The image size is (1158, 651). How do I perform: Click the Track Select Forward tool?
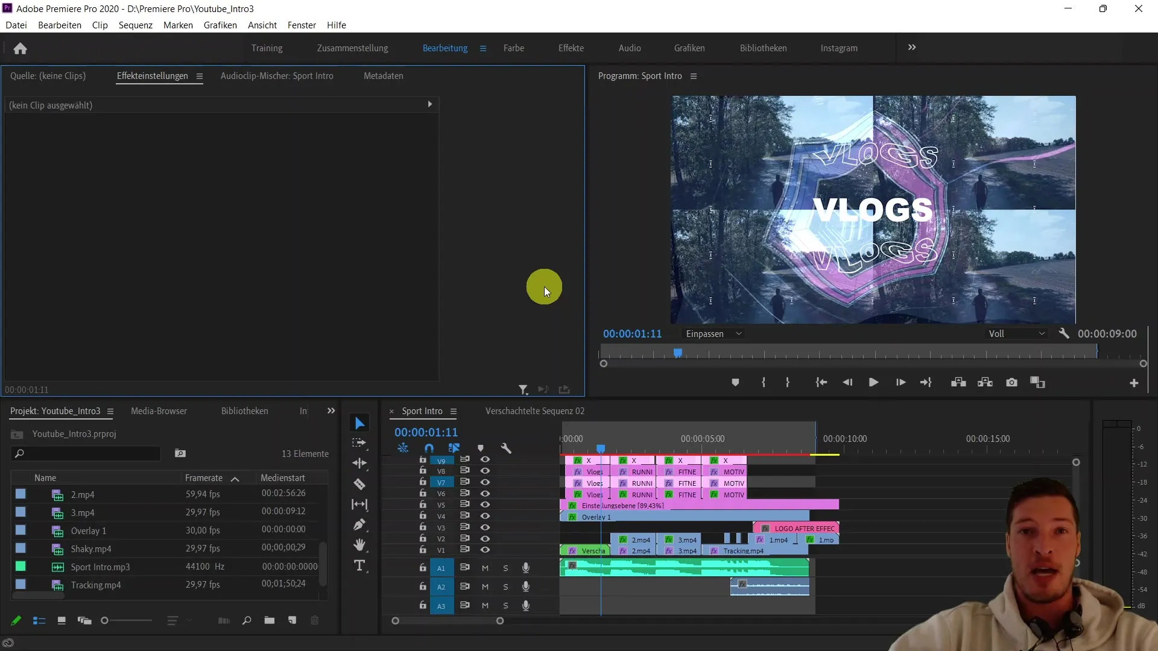coord(359,443)
